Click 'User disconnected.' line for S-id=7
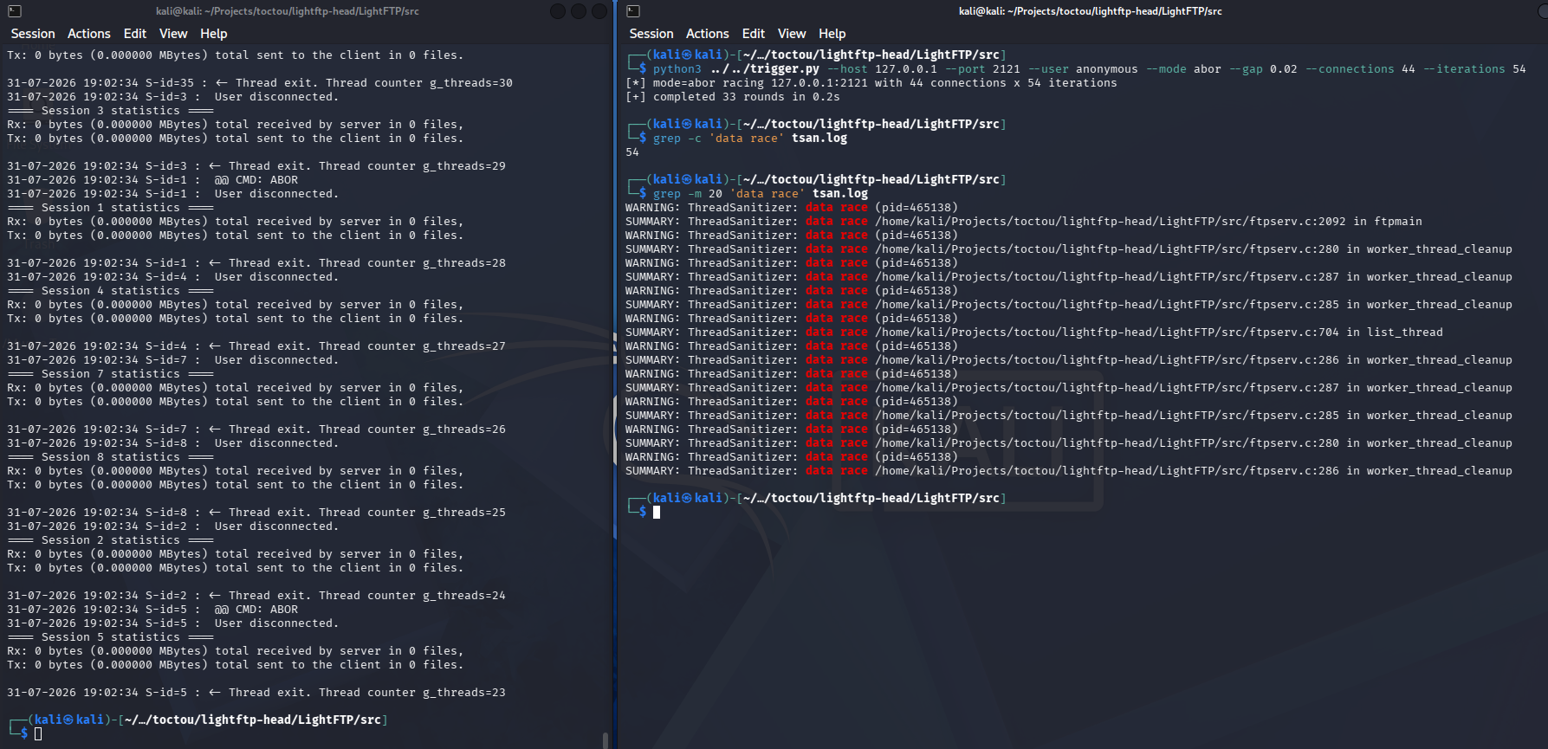1548x749 pixels. click(x=173, y=360)
